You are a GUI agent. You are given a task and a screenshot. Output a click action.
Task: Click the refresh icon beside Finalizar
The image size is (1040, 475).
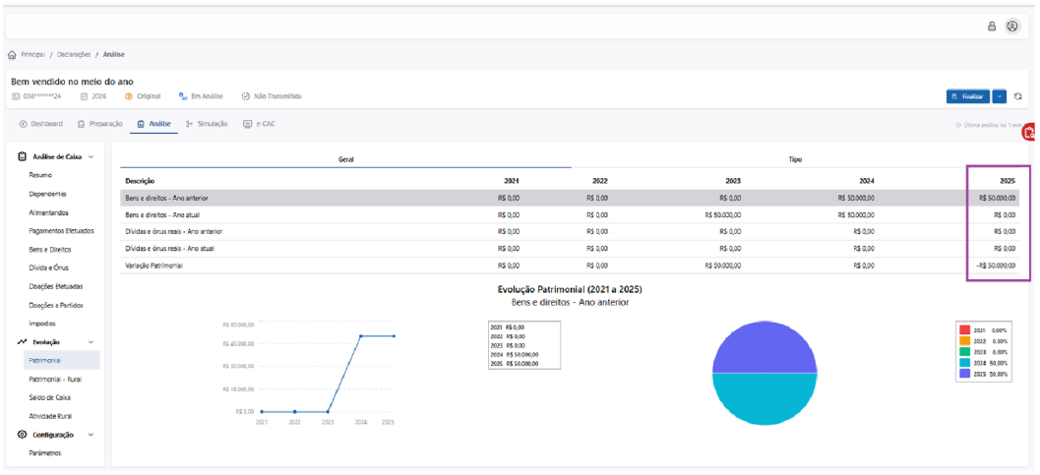(x=1018, y=96)
